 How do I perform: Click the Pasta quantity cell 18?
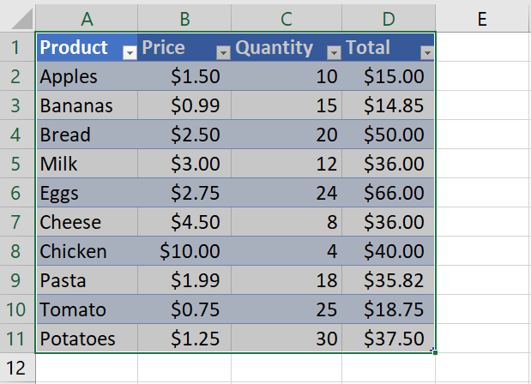(287, 280)
